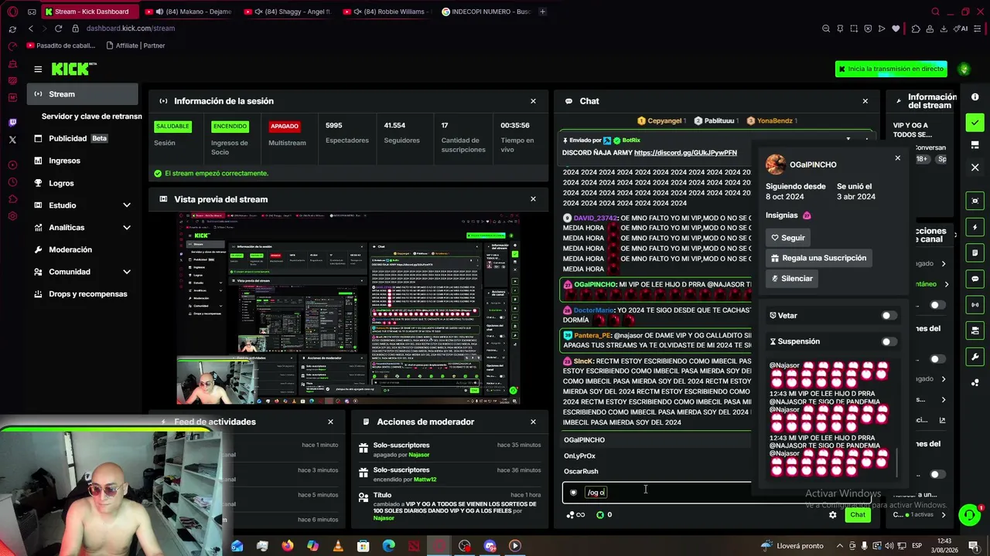This screenshot has width=990, height=556.
Task: Open Twitch icon in Opera sidebar
Action: click(12, 123)
